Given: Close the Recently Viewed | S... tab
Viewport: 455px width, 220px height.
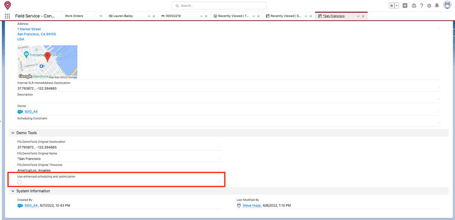Looking at the screenshot, I should tap(310, 16).
